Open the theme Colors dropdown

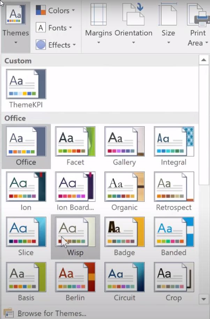(55, 10)
